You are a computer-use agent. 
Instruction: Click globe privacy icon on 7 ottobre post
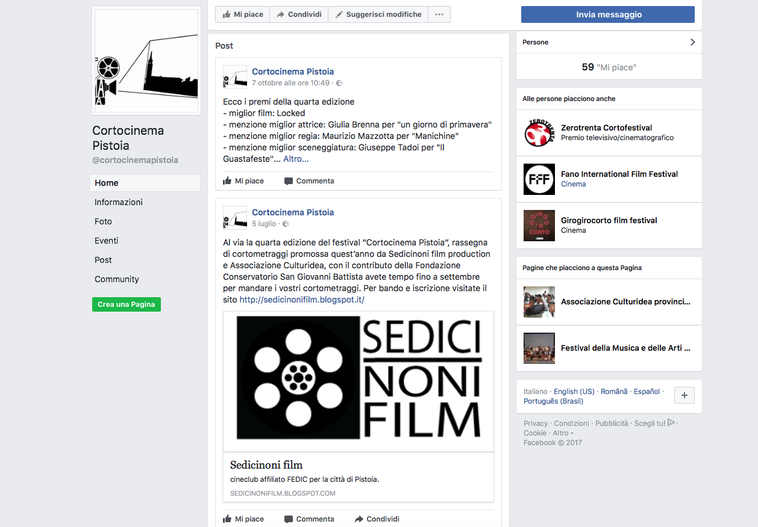pos(339,83)
